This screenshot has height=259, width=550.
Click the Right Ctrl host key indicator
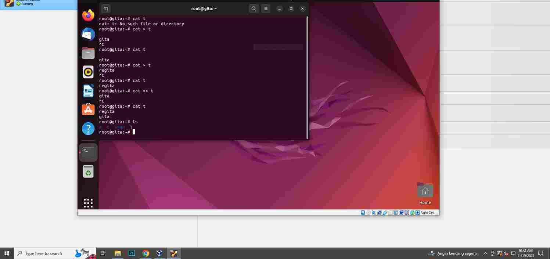[x=427, y=213]
